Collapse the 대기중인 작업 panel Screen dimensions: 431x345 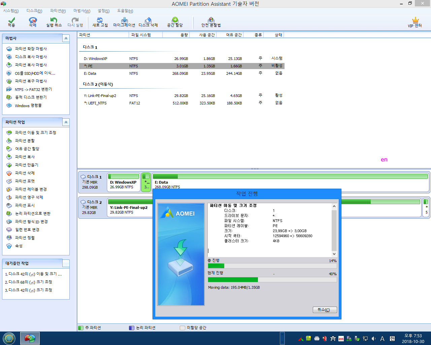click(x=66, y=263)
